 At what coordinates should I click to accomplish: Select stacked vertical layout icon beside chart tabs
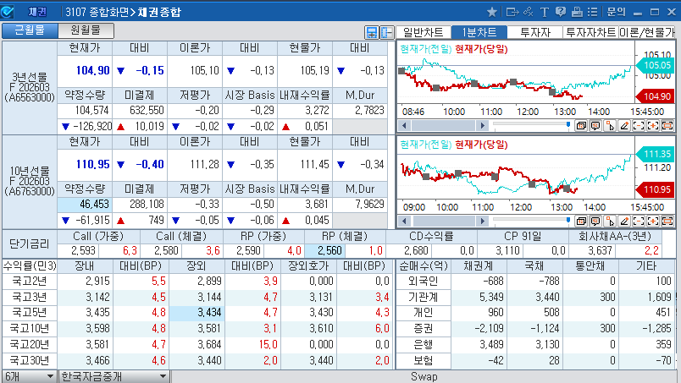[372, 32]
